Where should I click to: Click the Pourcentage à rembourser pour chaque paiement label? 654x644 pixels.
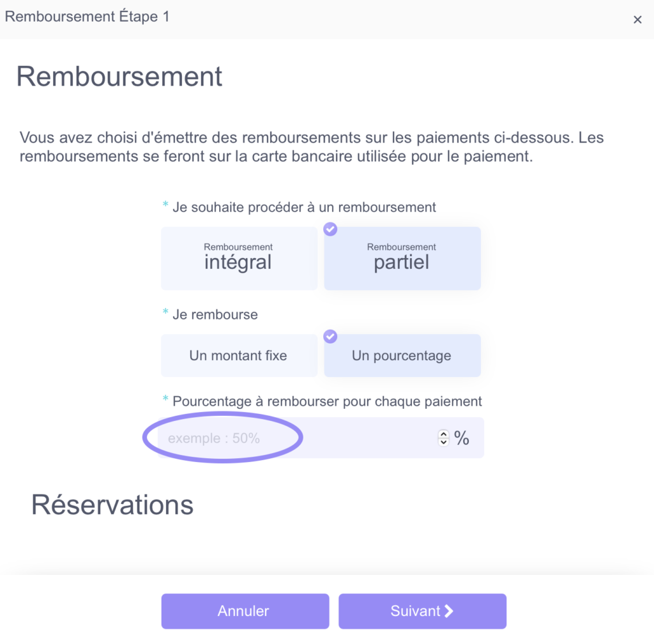tap(327, 401)
